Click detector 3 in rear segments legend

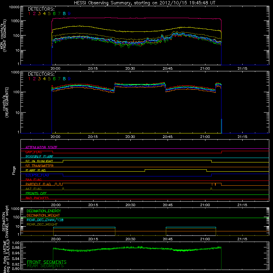click(39, 79)
